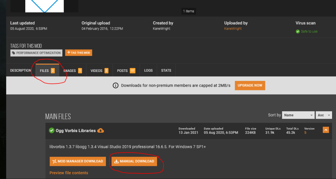This screenshot has width=336, height=179.
Task: Open the Description tab
Action: tap(21, 71)
